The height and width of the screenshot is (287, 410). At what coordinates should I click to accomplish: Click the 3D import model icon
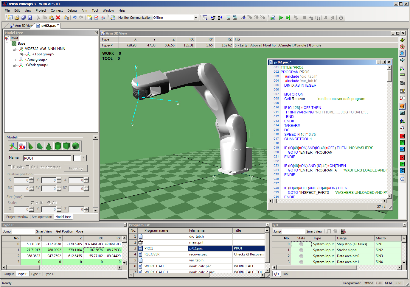22,146
